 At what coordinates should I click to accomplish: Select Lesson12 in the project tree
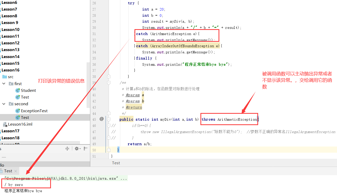[x=11, y=43]
